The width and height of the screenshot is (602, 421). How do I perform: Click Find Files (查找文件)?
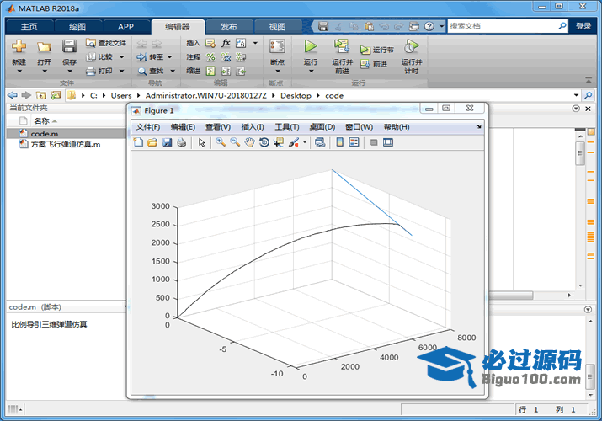(x=106, y=43)
